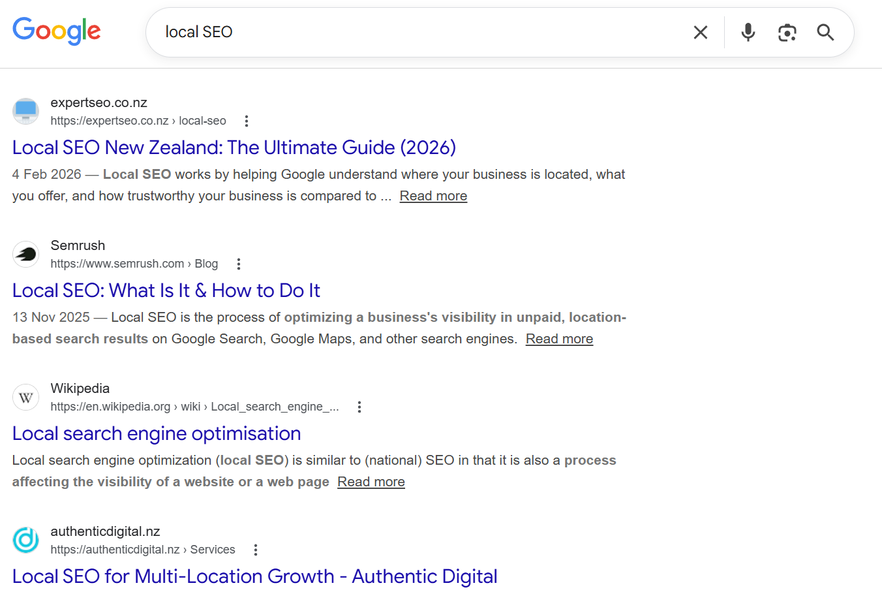
Task: Open 'Local search engine optimisation' Wikipedia link
Action: [157, 433]
